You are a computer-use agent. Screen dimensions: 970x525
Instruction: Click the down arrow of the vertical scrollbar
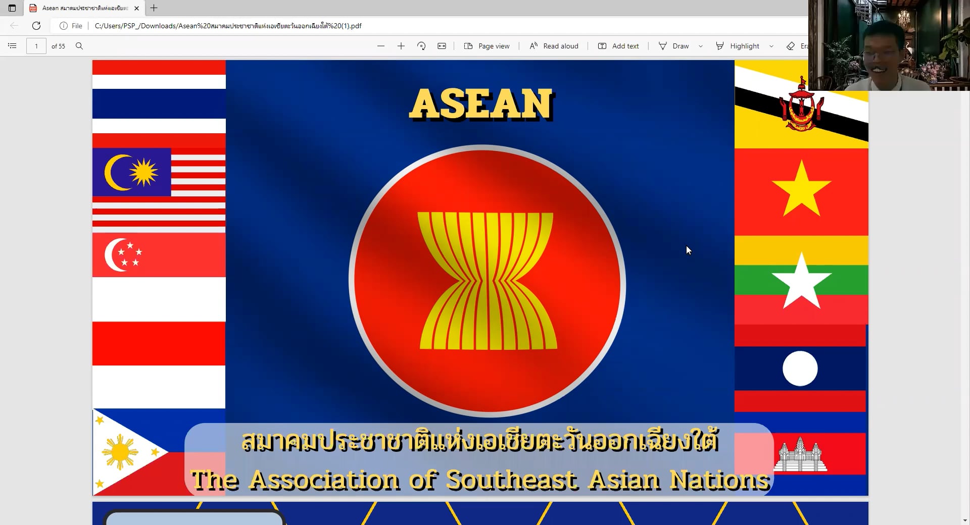[x=965, y=520]
